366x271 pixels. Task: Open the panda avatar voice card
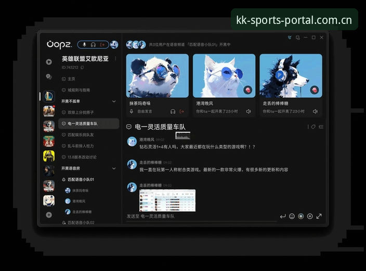(158, 76)
